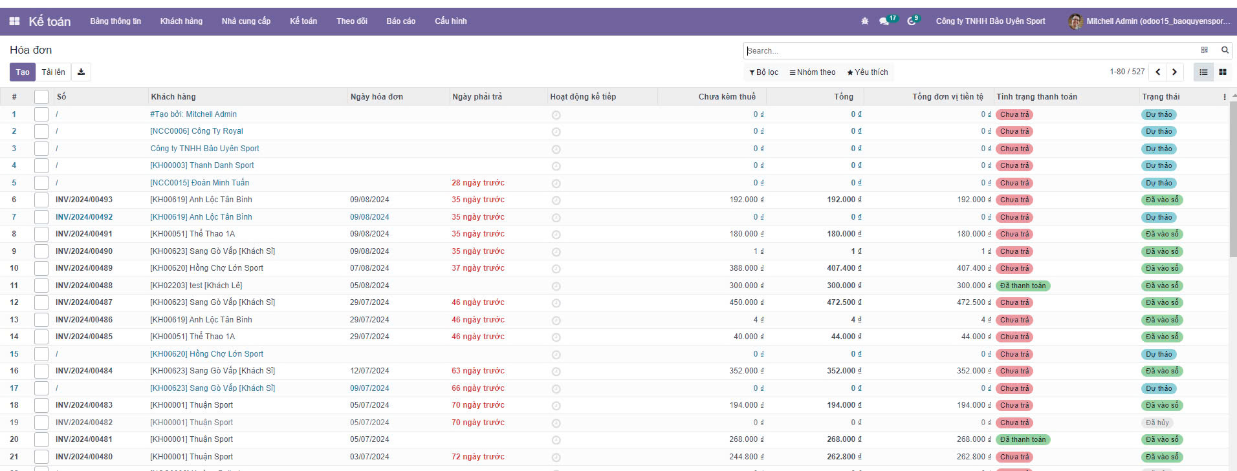Click activity clock icon for INV/2024/00493

556,200
